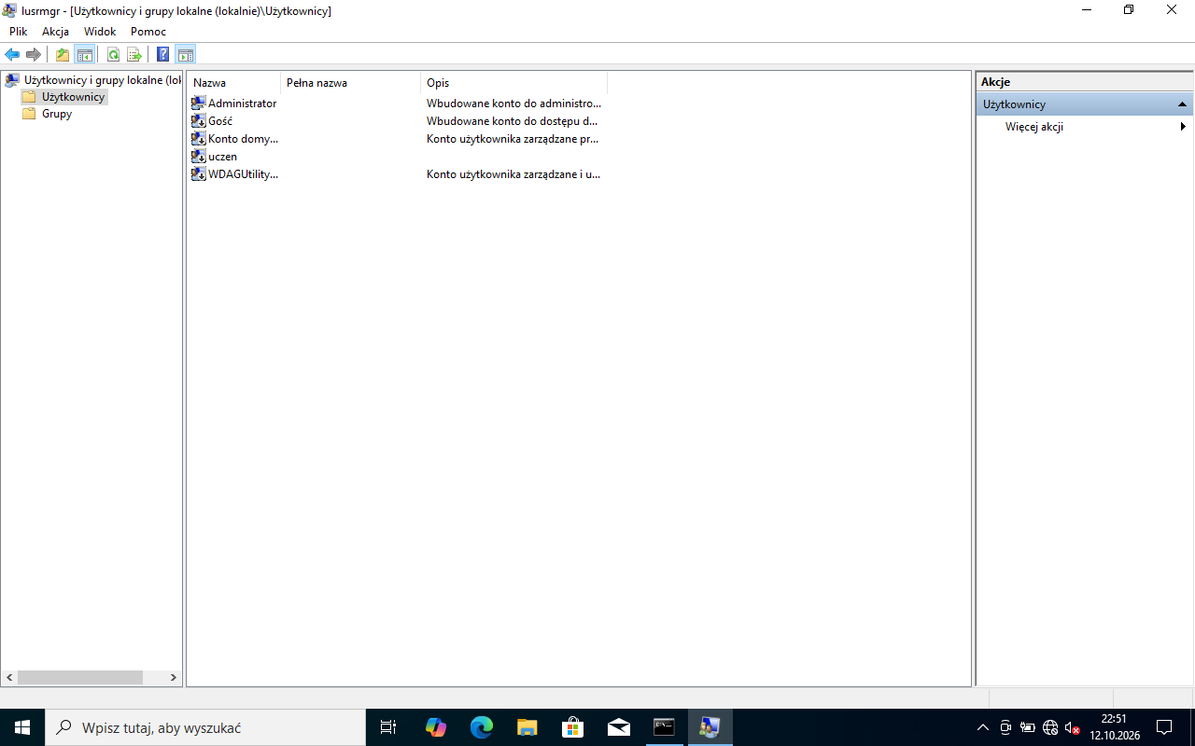
Task: Go up one level with folder icon
Action: coord(63,54)
